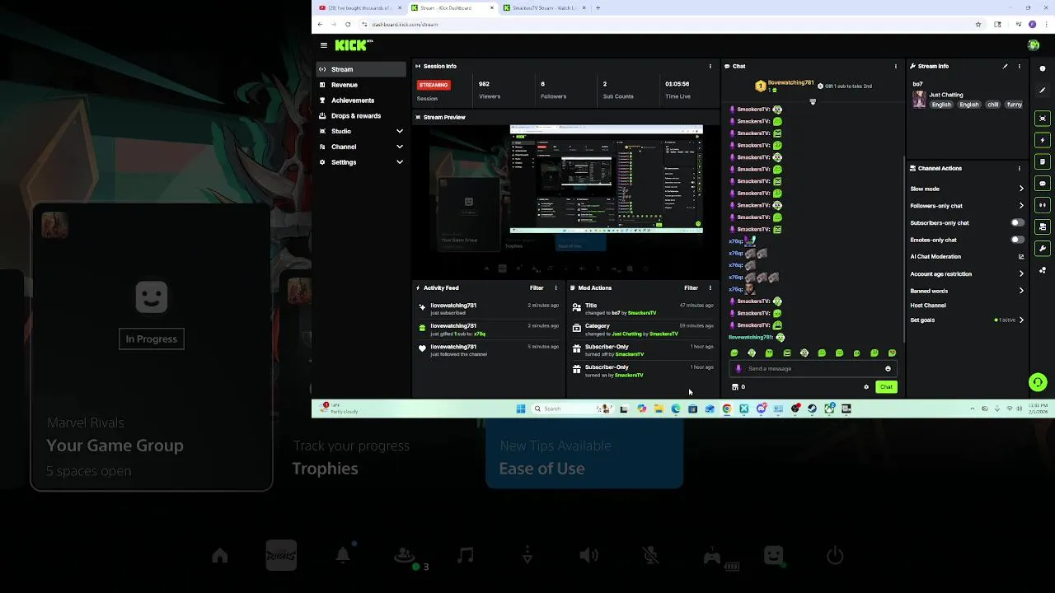1055x593 pixels.
Task: Click Host Channel action
Action: (x=928, y=305)
